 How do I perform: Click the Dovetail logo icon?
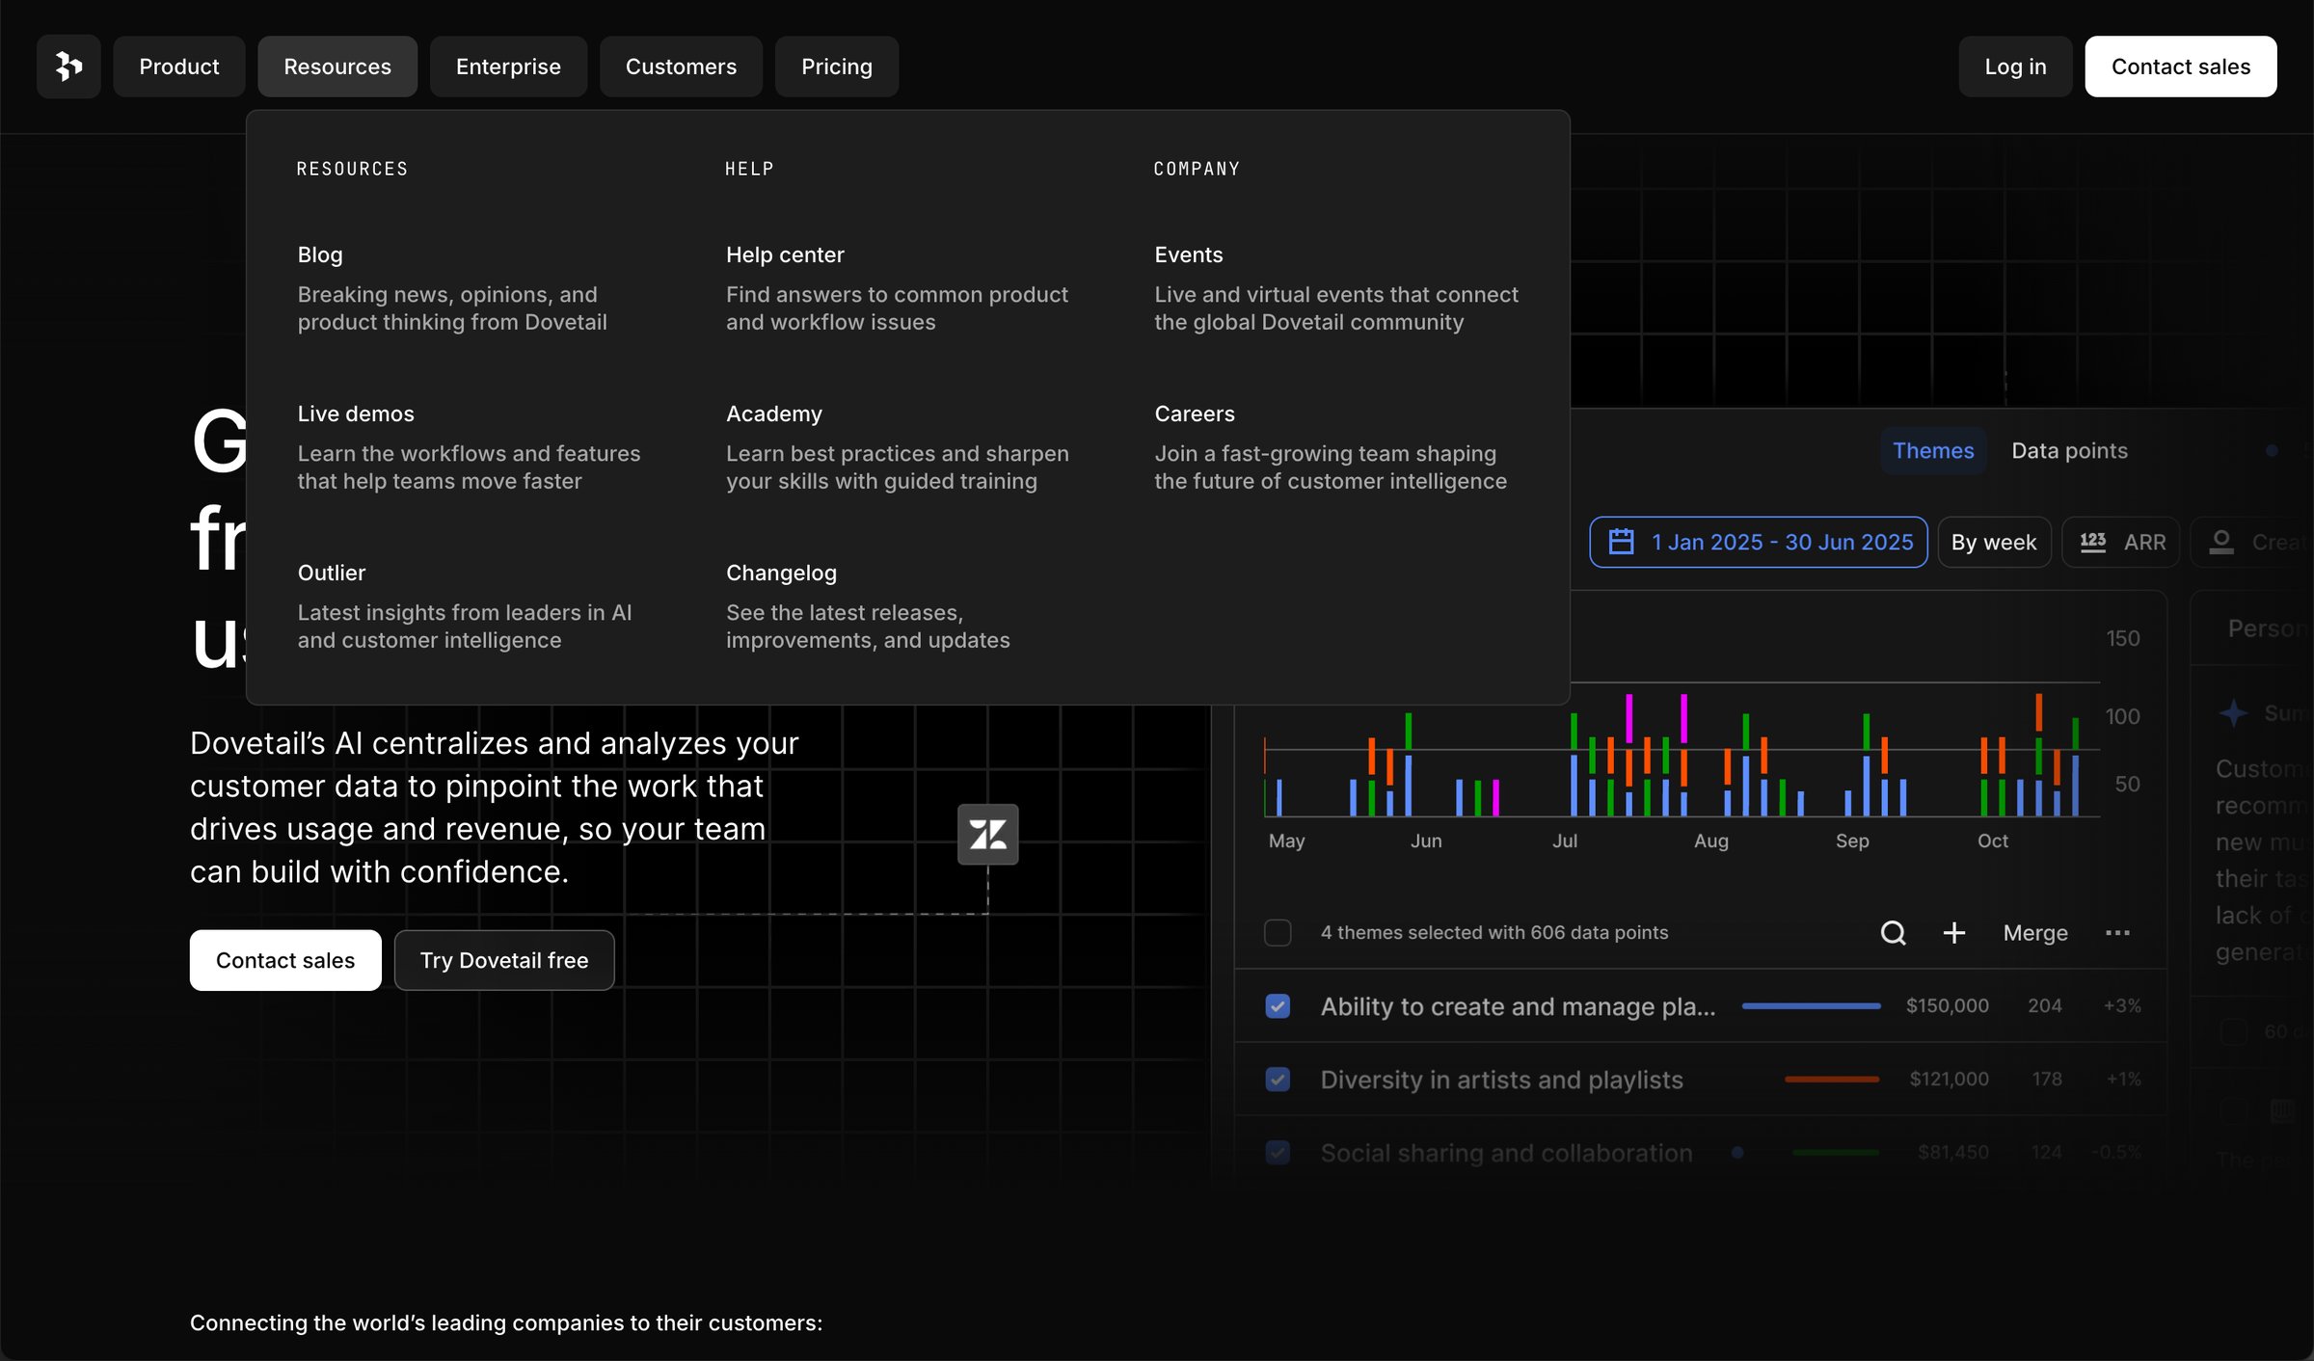(68, 67)
